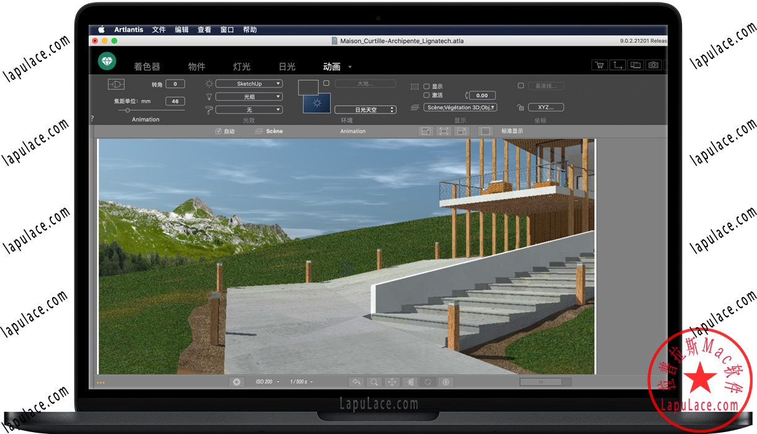Click the XYZ... coordinates button
The height and width of the screenshot is (434, 757).
pyautogui.click(x=545, y=107)
